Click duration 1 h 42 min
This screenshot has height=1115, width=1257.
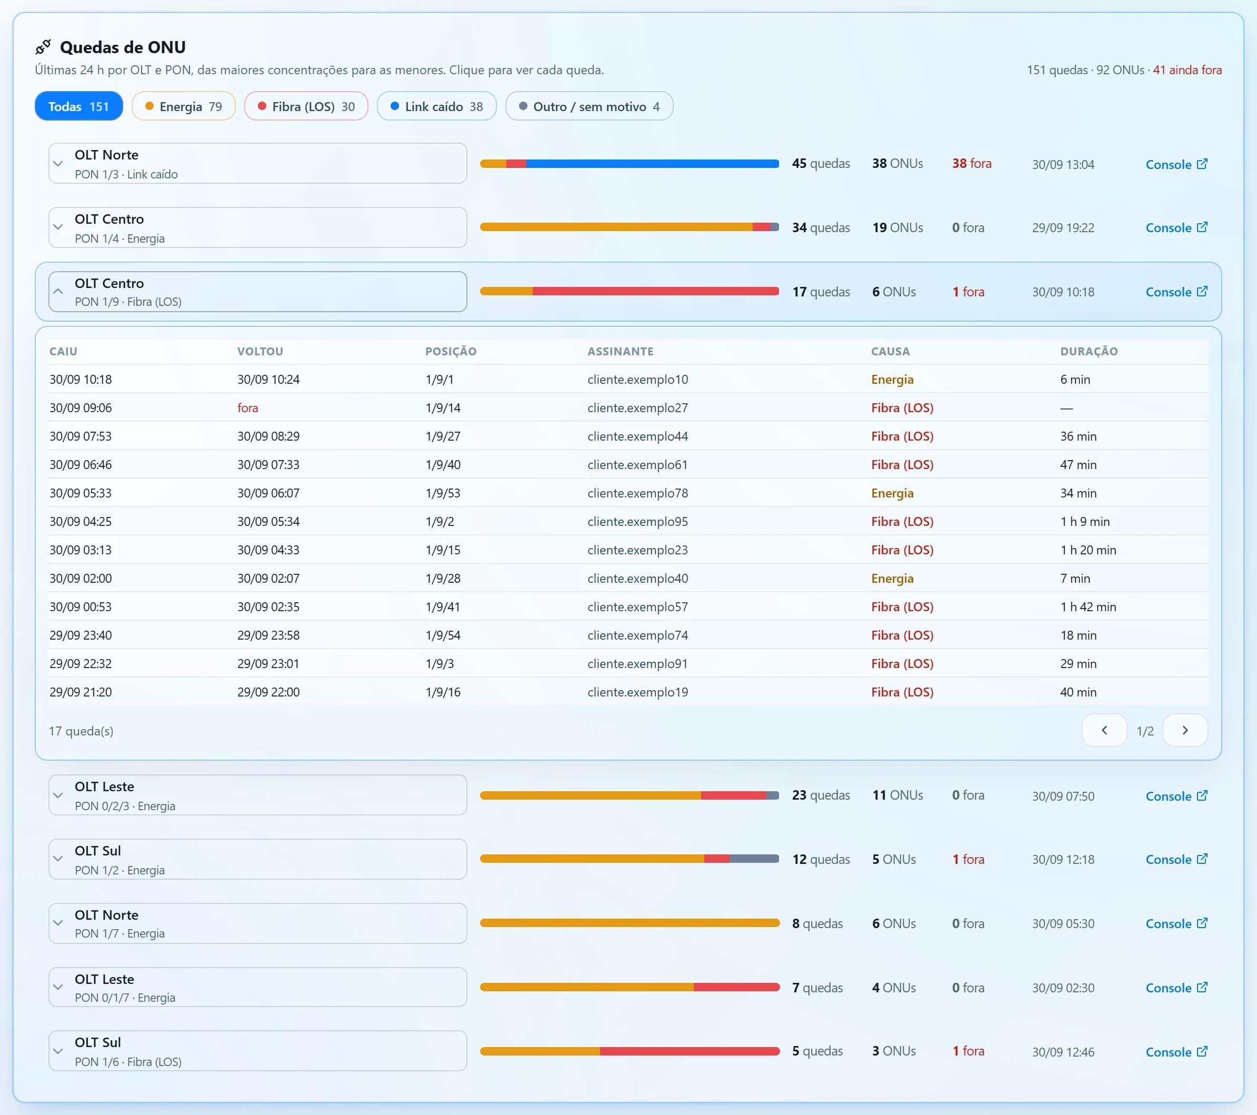point(1088,607)
